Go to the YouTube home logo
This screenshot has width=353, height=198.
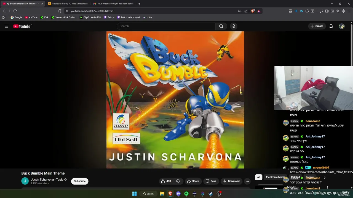point(22,26)
